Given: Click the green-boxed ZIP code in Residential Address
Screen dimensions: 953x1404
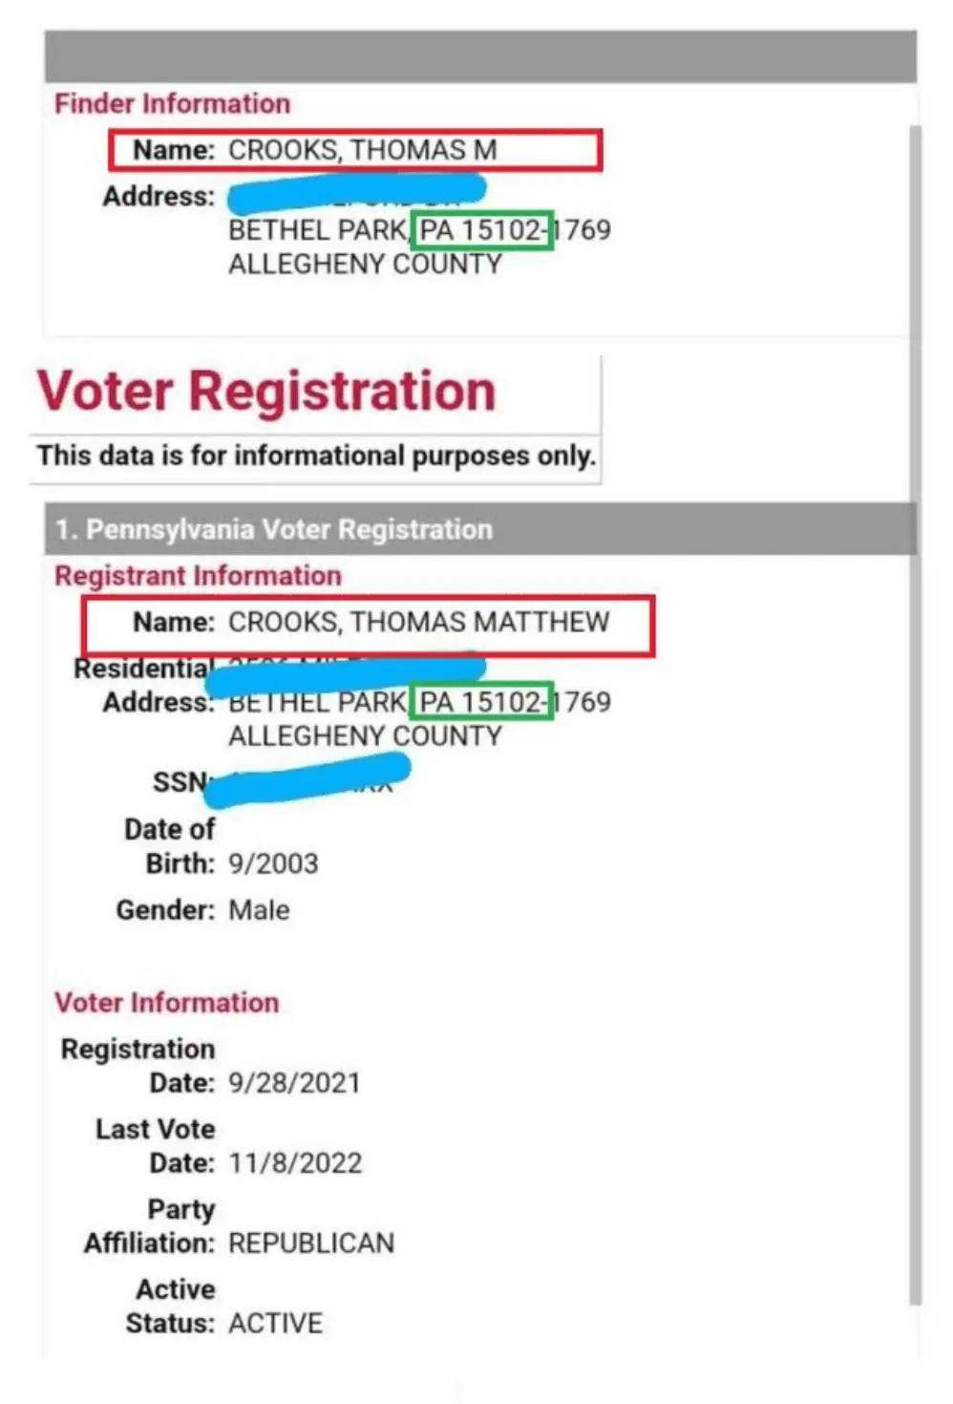Looking at the screenshot, I should click(x=481, y=702).
